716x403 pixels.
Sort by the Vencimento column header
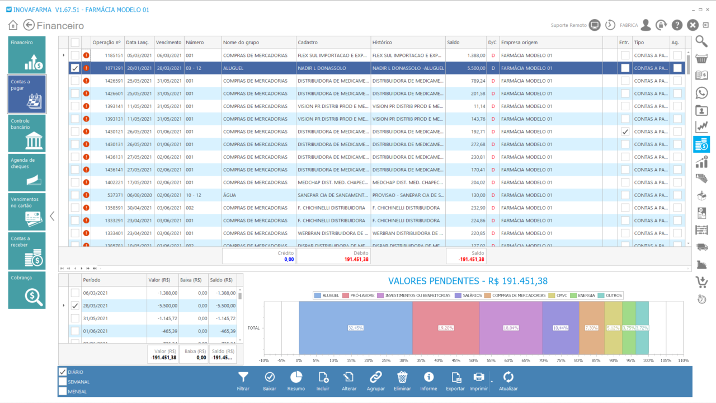(169, 43)
